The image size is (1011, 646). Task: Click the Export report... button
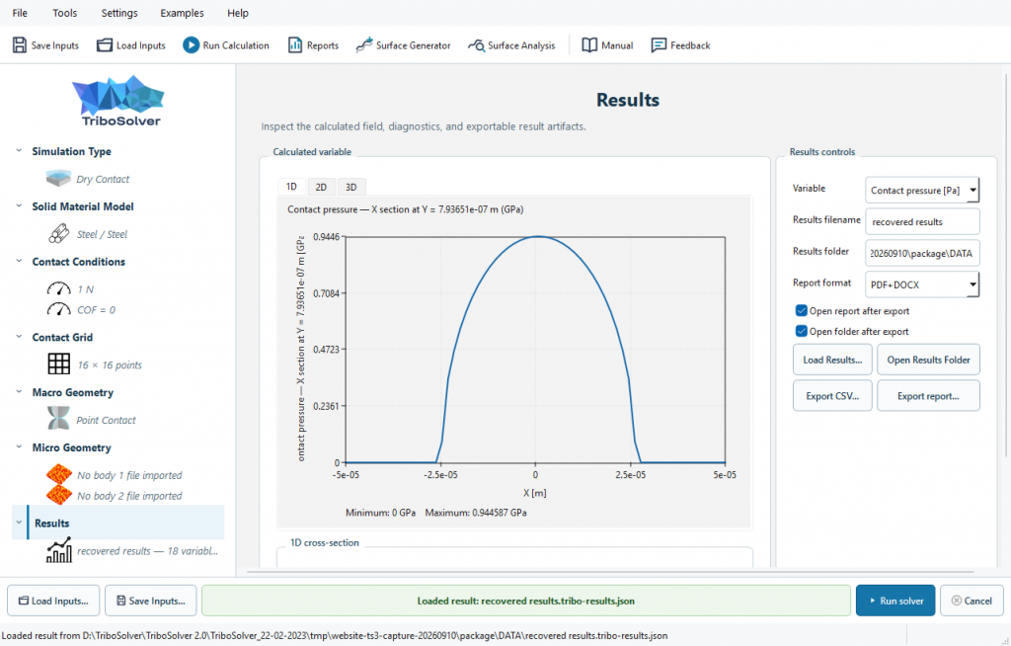point(928,396)
